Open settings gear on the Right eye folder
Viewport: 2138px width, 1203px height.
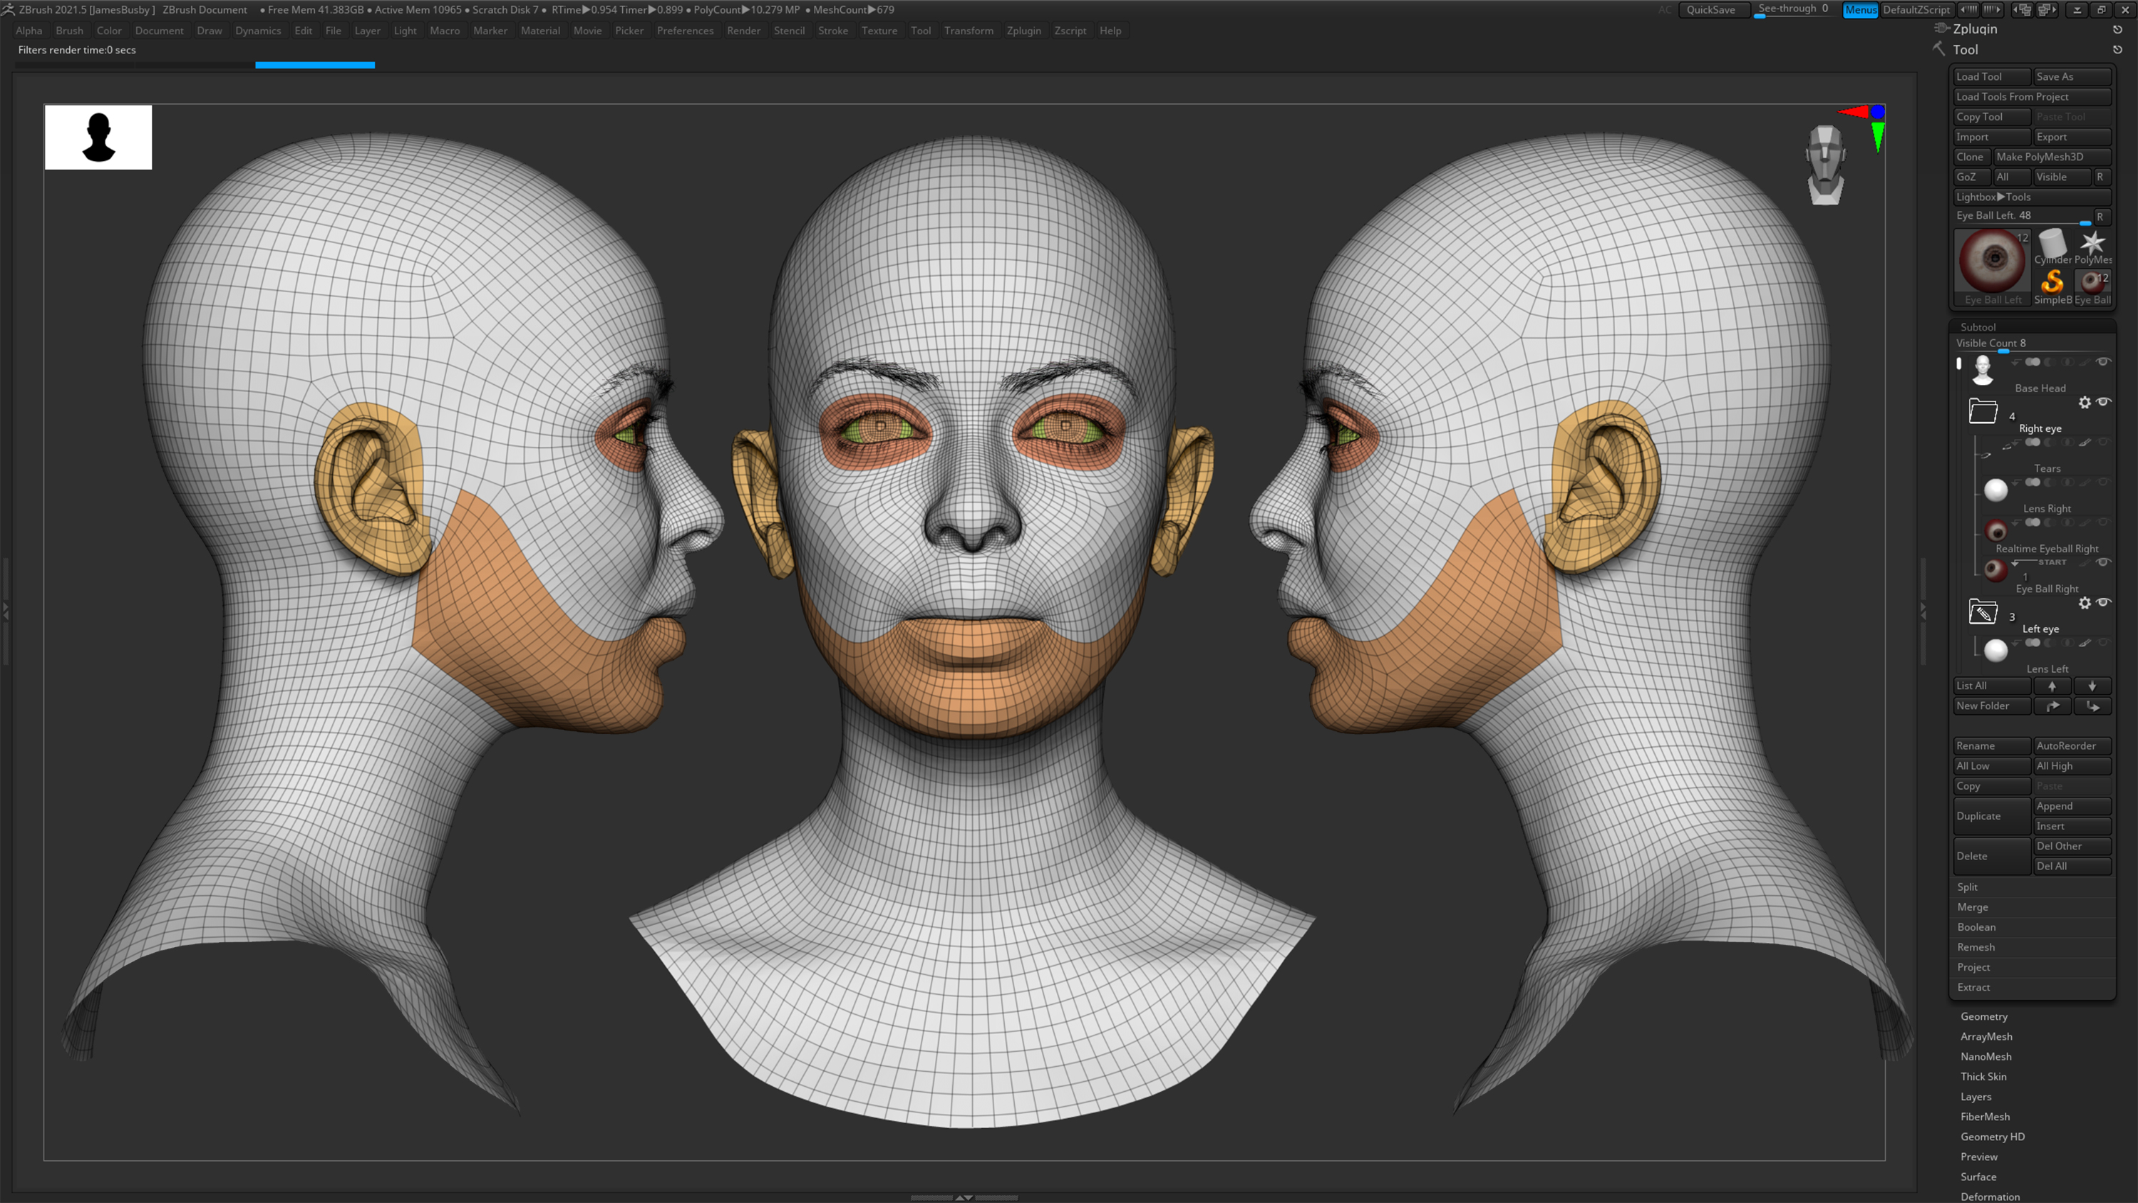[x=2086, y=403]
